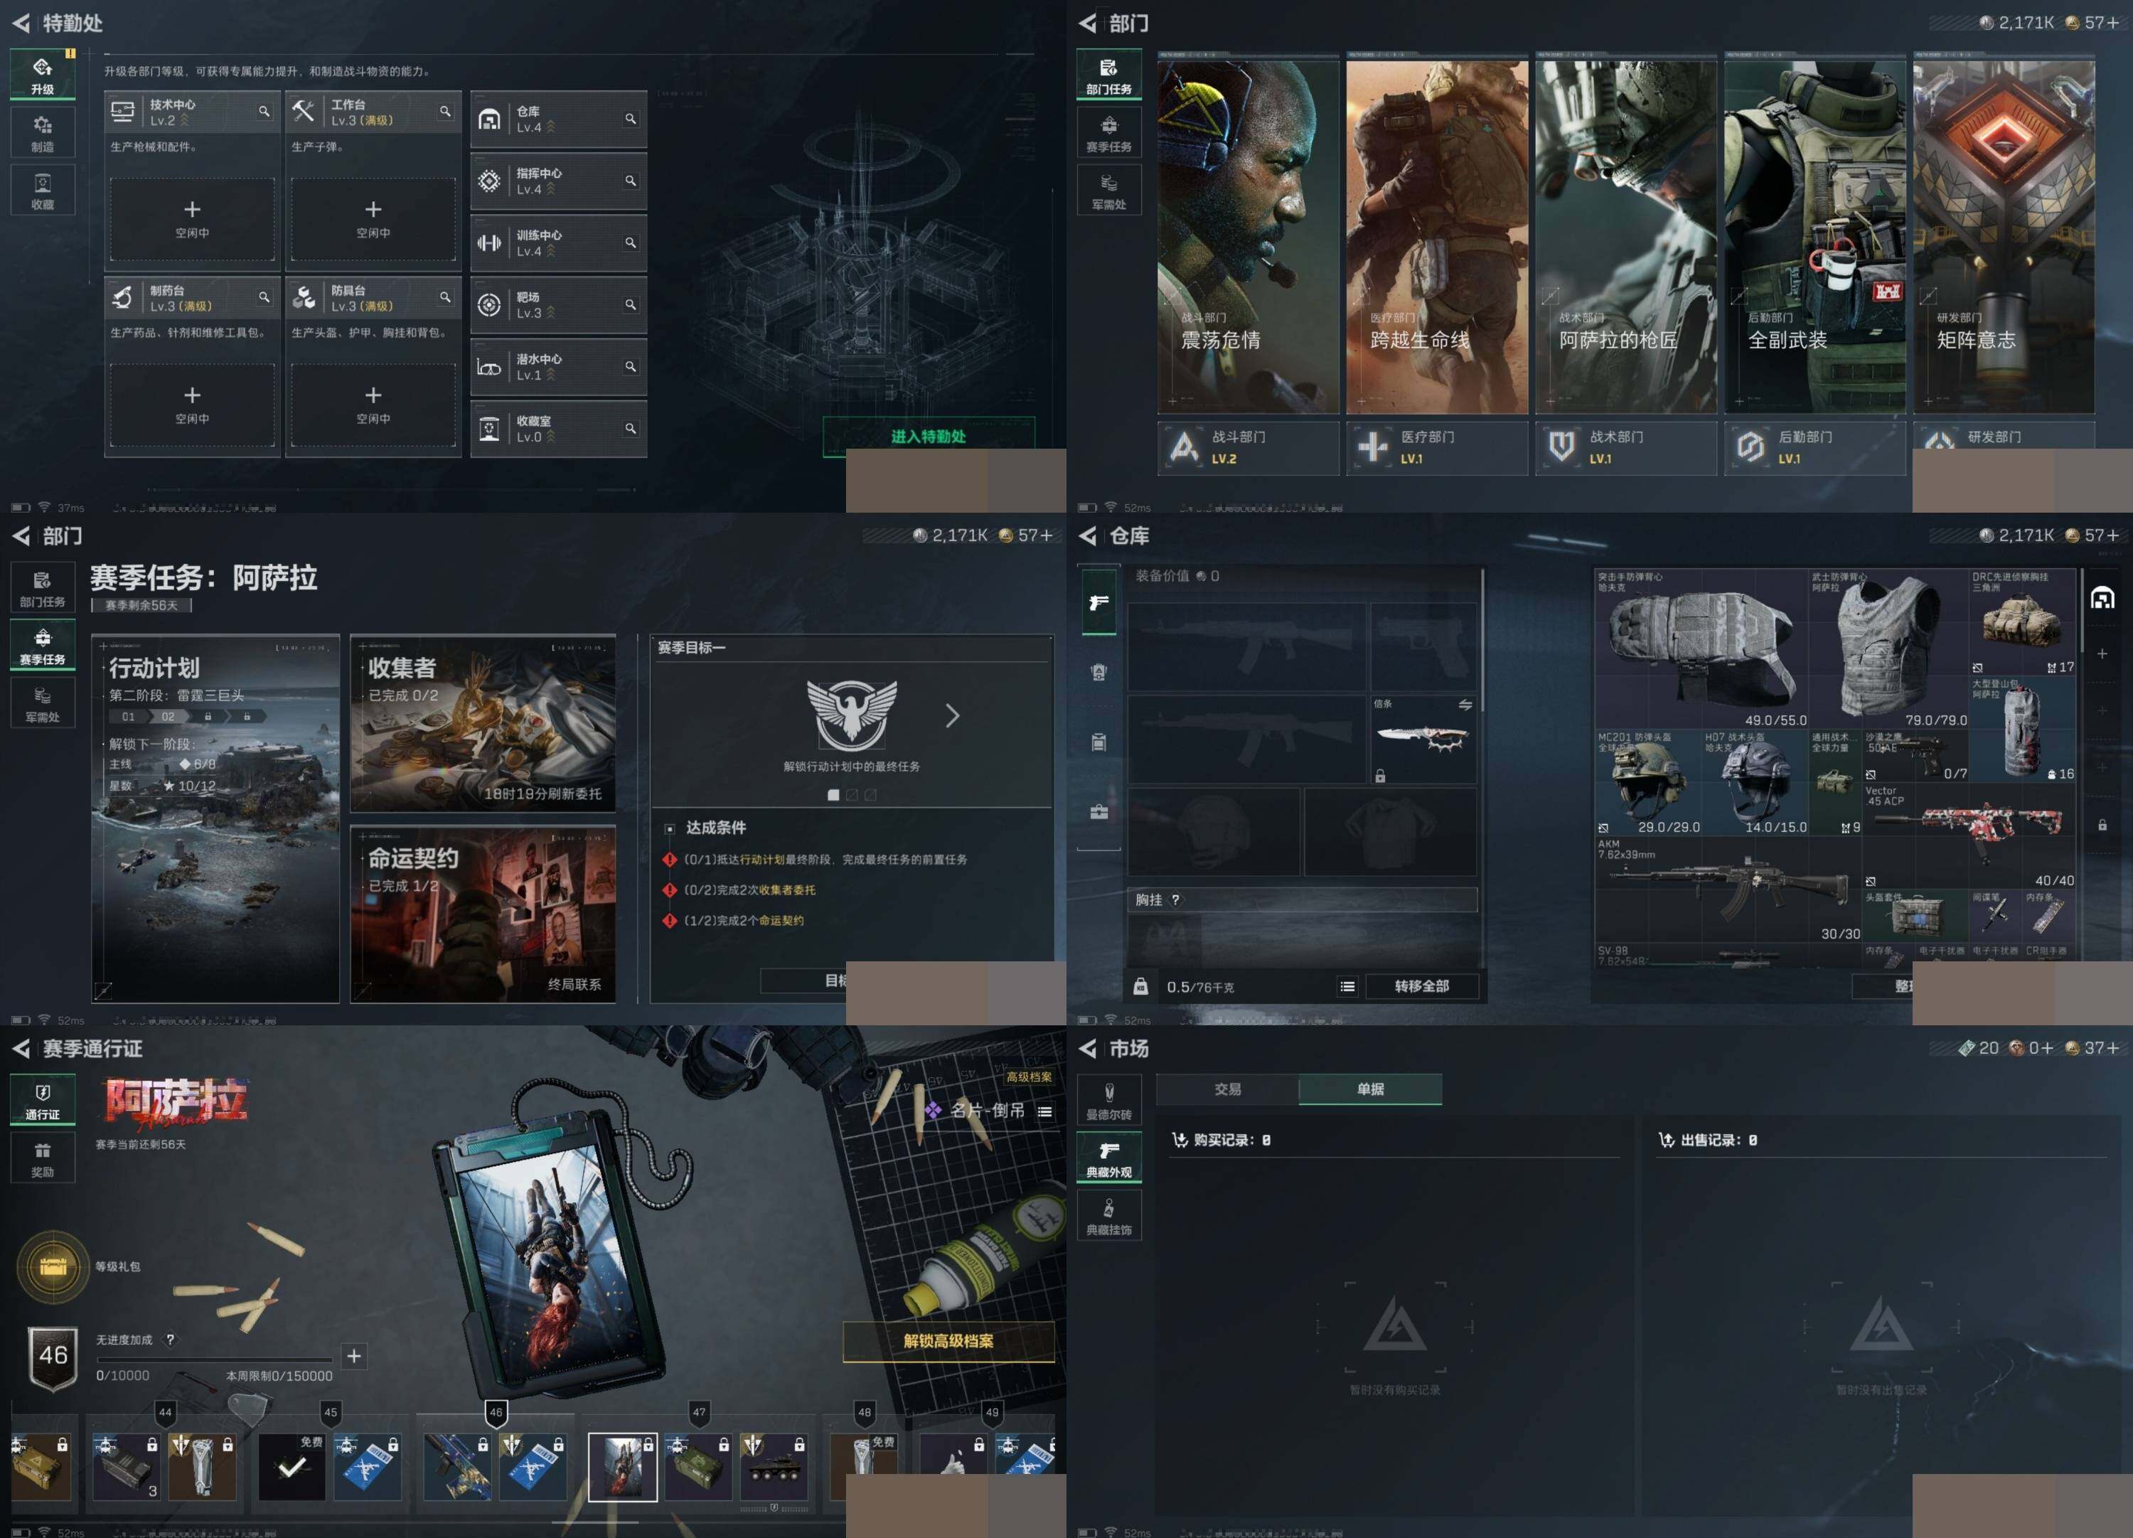Image resolution: width=2133 pixels, height=1538 pixels.
Task: Open the 曼德尔砖 market category
Action: point(1109,1100)
